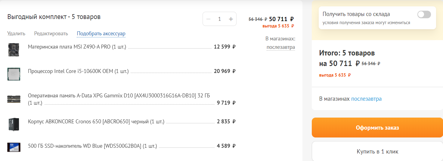The image size is (443, 161).
Task: Click 'Удалить' to remove the bundle
Action: coord(16,33)
